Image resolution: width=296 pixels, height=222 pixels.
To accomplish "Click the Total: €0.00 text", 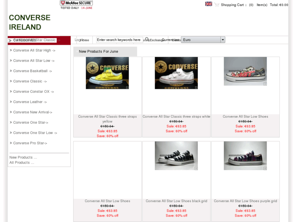I will coord(279,5).
